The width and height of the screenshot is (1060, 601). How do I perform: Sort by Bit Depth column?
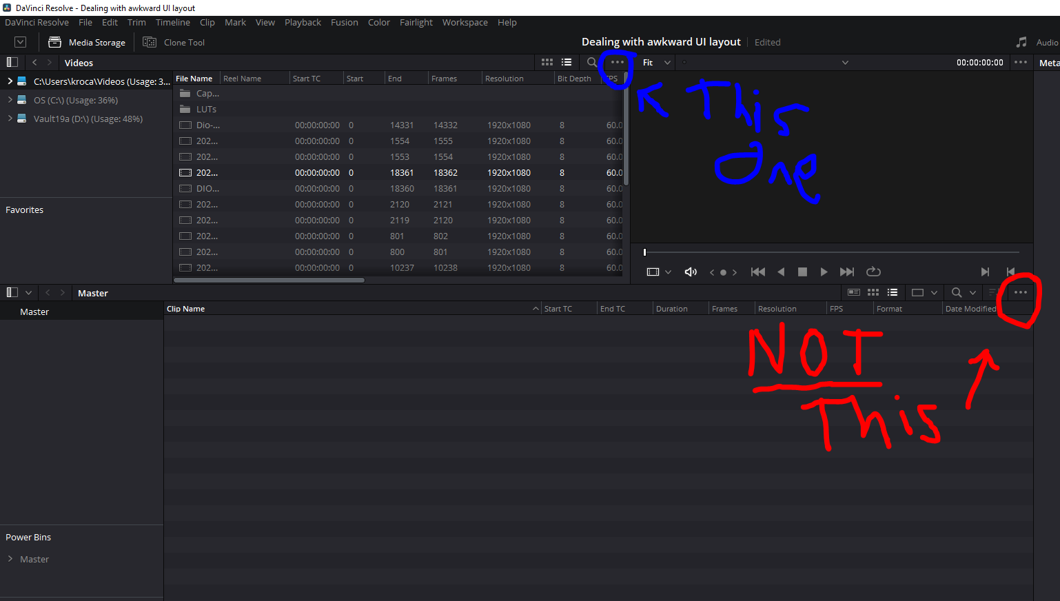click(x=578, y=79)
